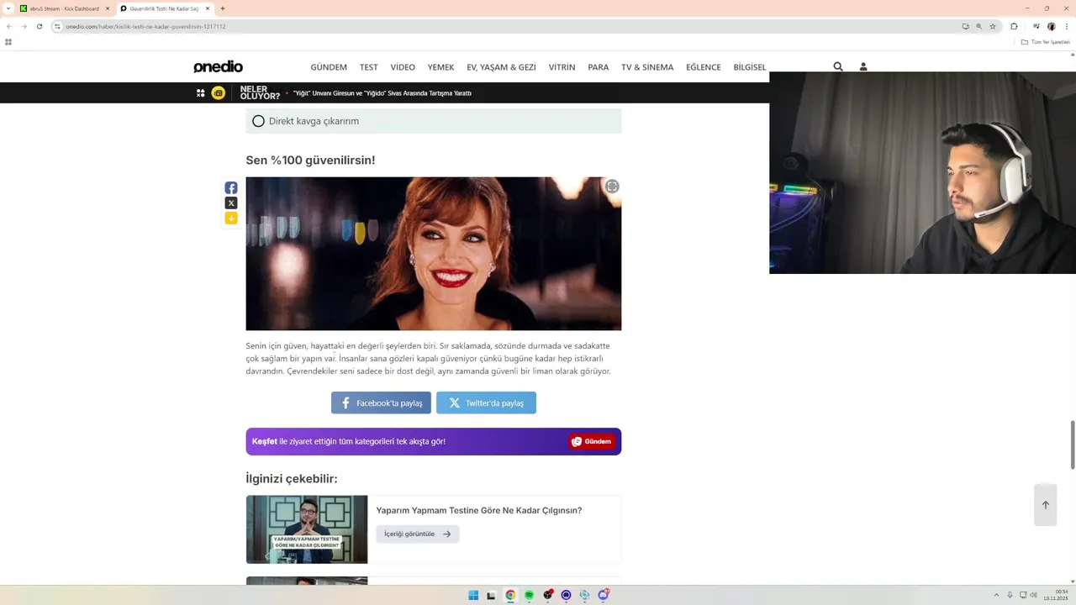Open the YEMEK menu
This screenshot has height=605, width=1076.
coord(440,67)
